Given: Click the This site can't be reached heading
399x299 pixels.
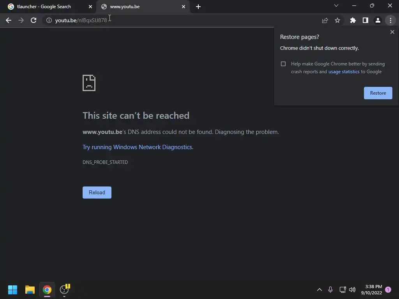Looking at the screenshot, I should [x=136, y=116].
